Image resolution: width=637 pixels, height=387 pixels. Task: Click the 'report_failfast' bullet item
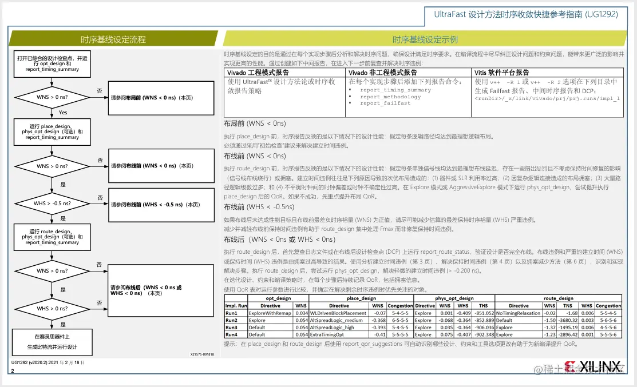(385, 103)
